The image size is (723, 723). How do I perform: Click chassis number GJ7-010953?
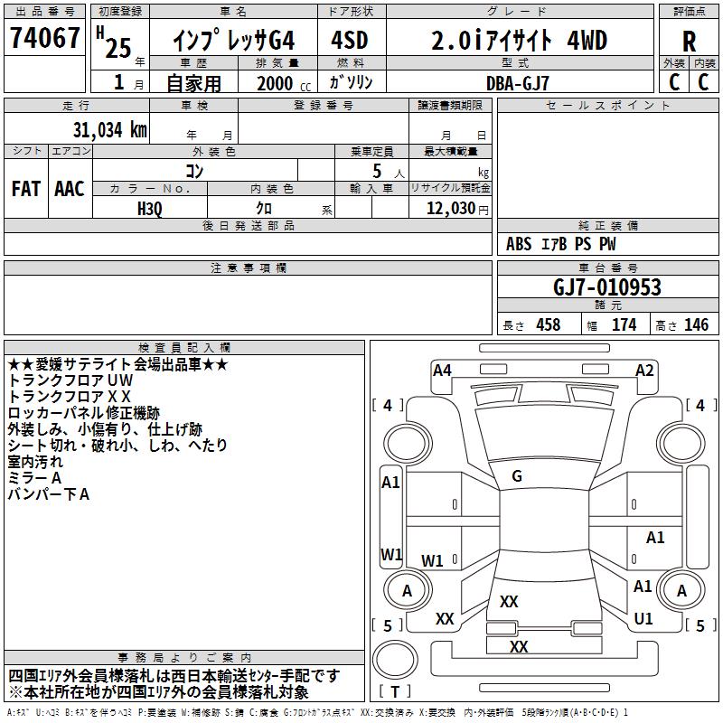click(606, 287)
